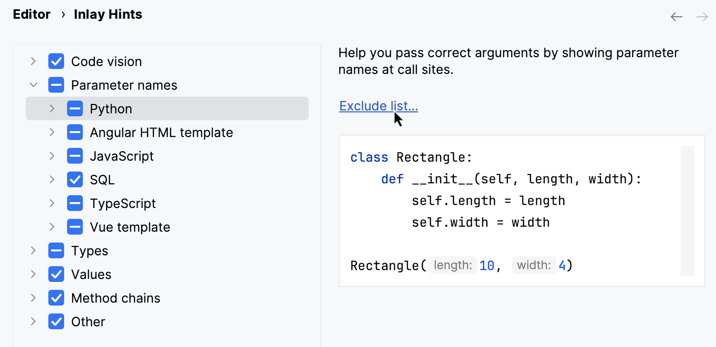Click the Inlay Hints breadcrumb
The height and width of the screenshot is (347, 716).
107,14
